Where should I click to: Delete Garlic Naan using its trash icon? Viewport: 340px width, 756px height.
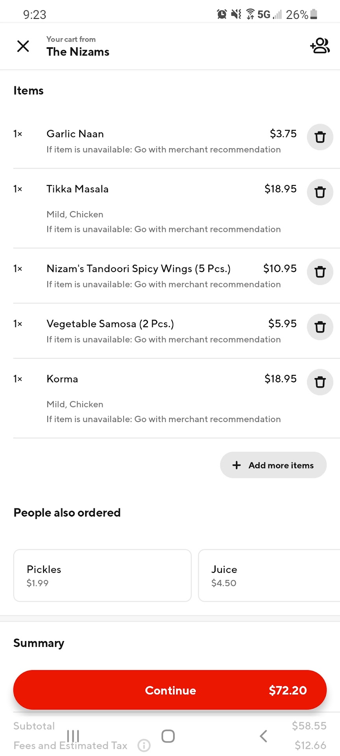point(320,137)
